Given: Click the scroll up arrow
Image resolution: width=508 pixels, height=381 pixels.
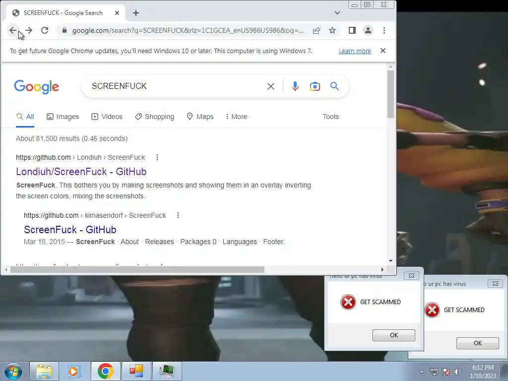Looking at the screenshot, I should (x=390, y=67).
